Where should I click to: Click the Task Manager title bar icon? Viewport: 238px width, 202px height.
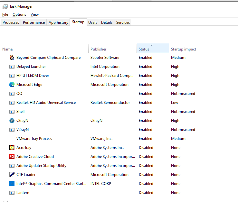coord(5,6)
